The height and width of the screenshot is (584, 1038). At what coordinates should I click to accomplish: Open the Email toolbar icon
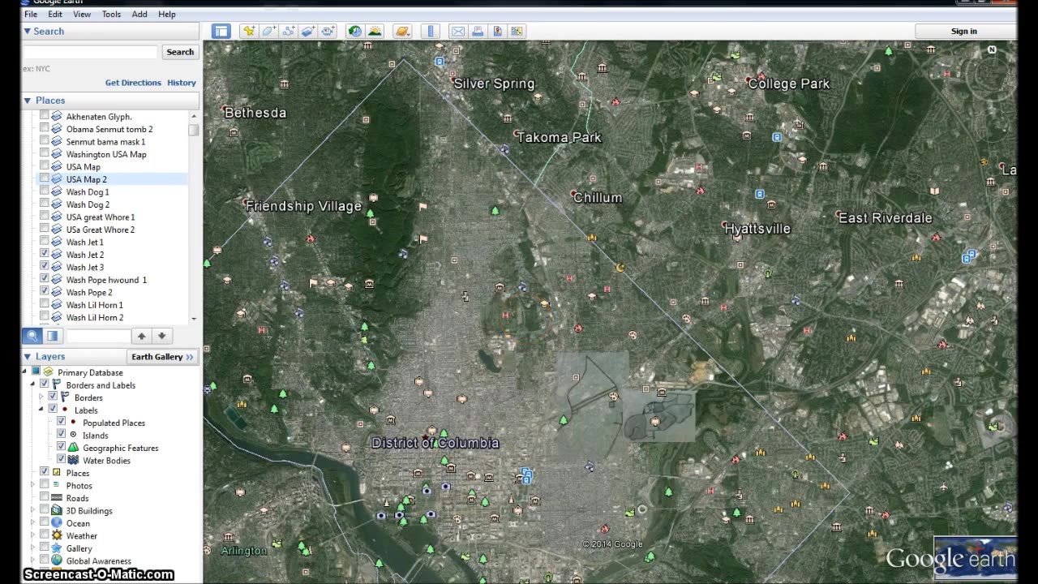tap(458, 31)
